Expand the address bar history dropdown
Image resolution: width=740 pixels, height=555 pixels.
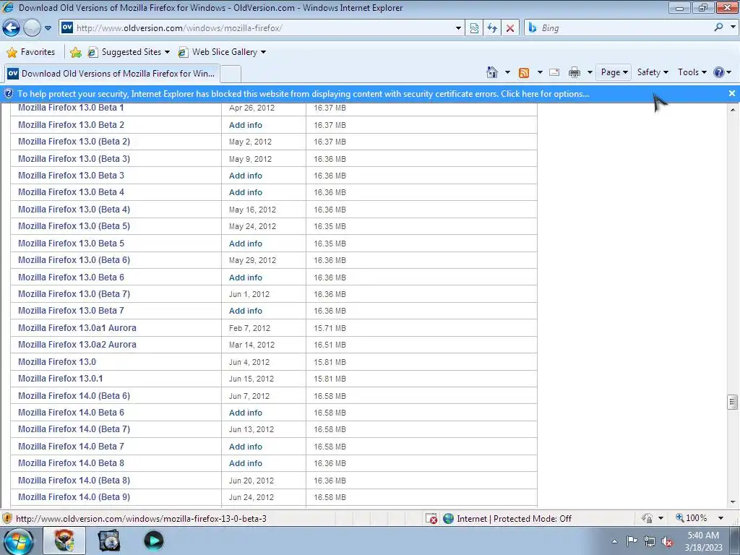pos(457,28)
